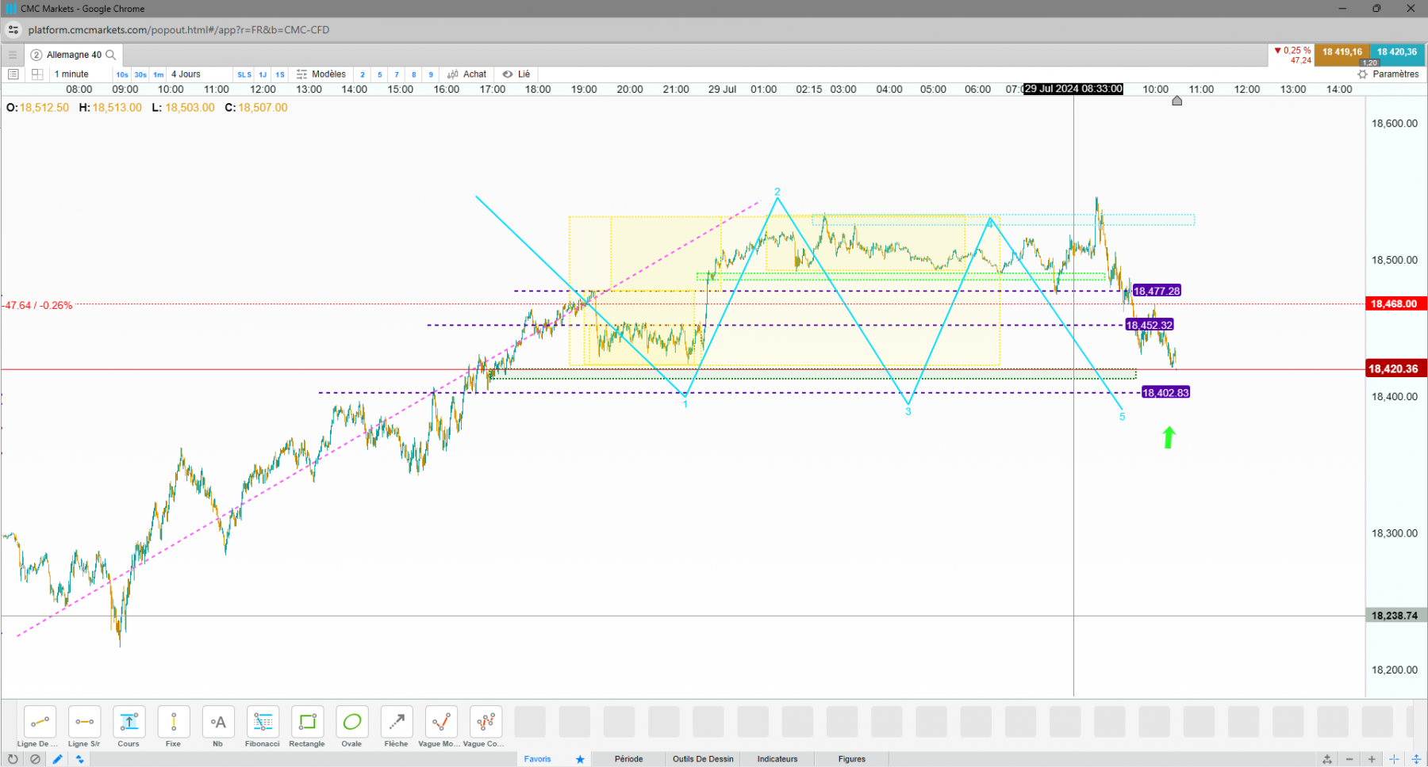This screenshot has height=767, width=1428.
Task: Activate the Cours price marker tool
Action: click(x=129, y=727)
